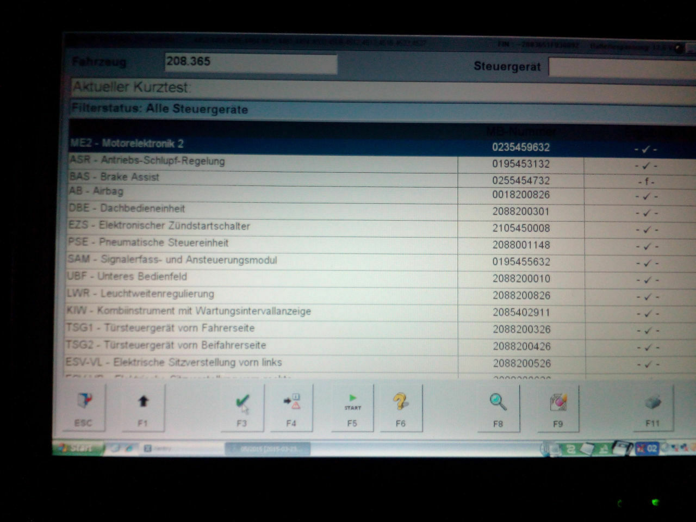Start the test with the F5 START icon
The width and height of the screenshot is (696, 522).
coord(352,402)
